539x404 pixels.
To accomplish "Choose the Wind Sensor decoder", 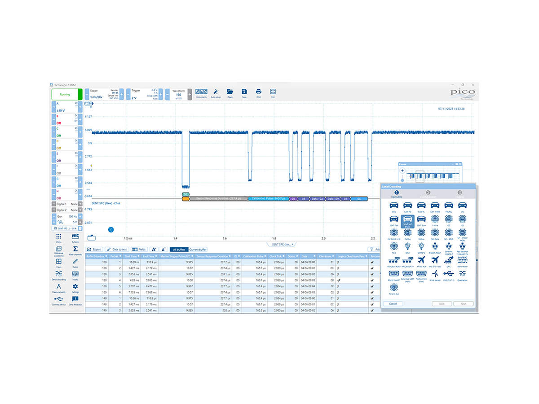I will pyautogui.click(x=435, y=275).
